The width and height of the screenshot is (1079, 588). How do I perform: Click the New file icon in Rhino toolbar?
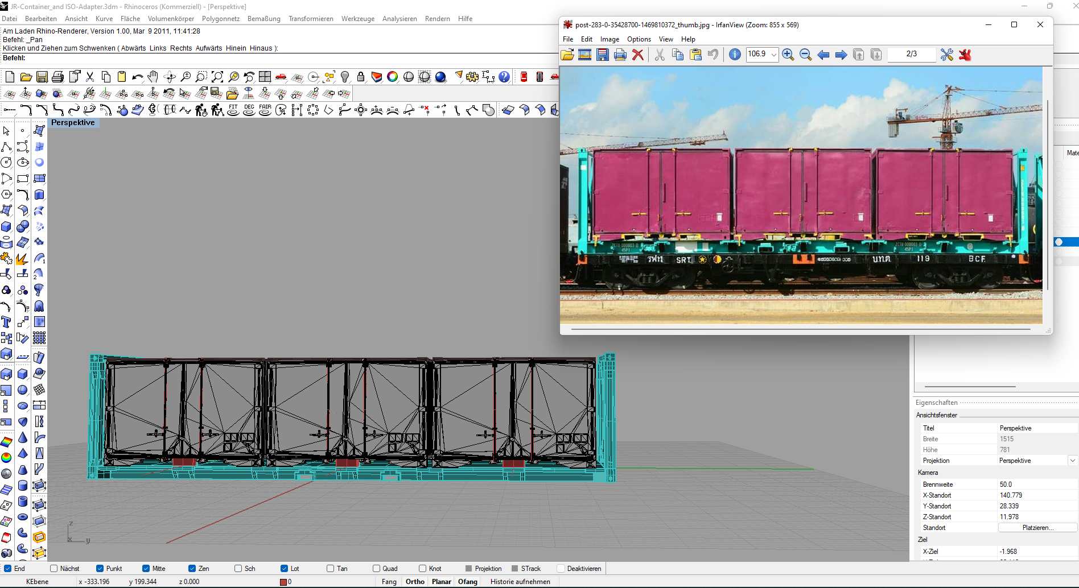pyautogui.click(x=10, y=77)
